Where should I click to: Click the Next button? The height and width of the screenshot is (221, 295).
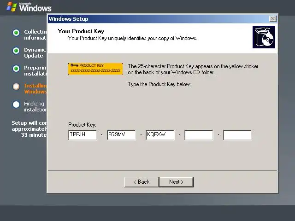point(176,182)
